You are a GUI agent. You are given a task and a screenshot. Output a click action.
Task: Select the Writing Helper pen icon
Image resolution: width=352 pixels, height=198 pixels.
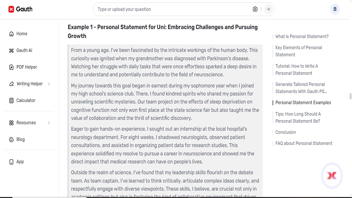click(x=11, y=84)
